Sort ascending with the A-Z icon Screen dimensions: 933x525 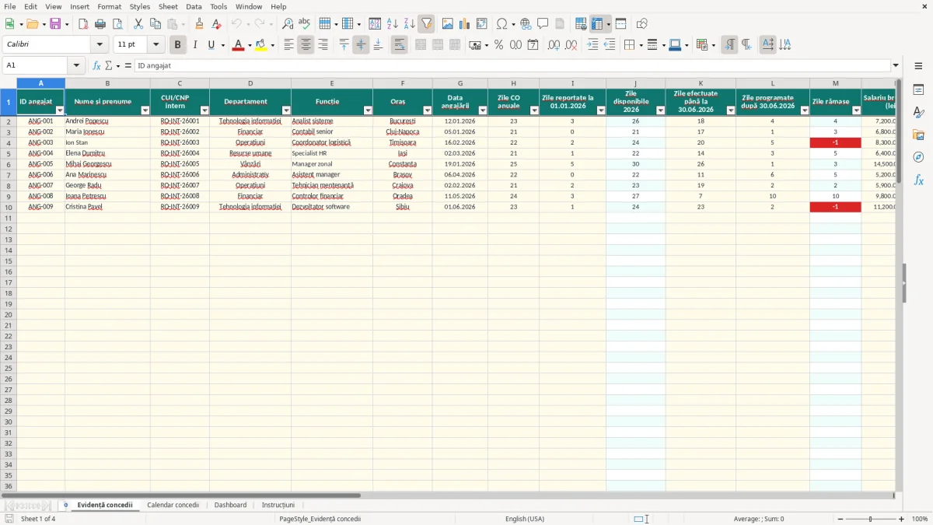(392, 24)
